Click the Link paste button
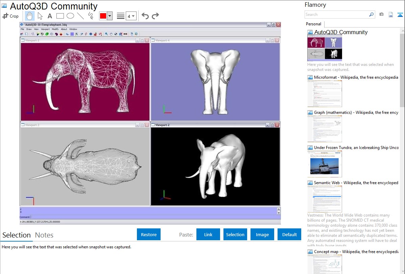The width and height of the screenshot is (405, 274). 208,234
